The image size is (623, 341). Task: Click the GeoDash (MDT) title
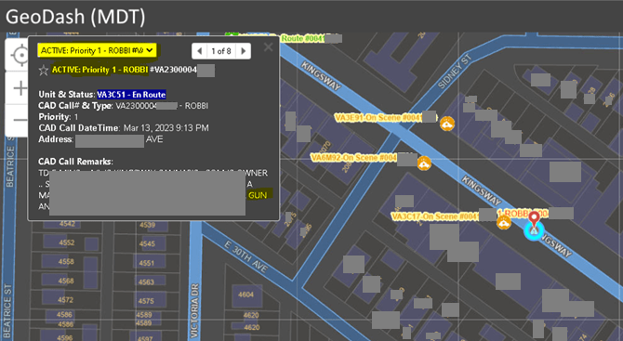coord(75,17)
